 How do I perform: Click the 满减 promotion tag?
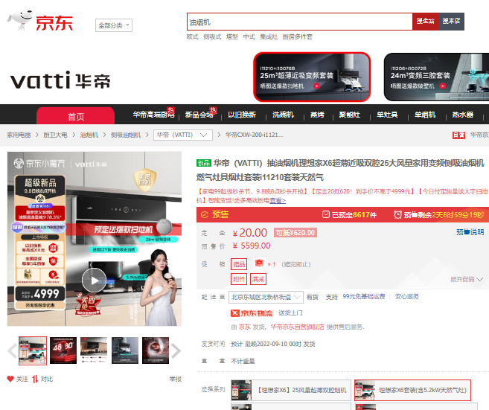click(258, 279)
